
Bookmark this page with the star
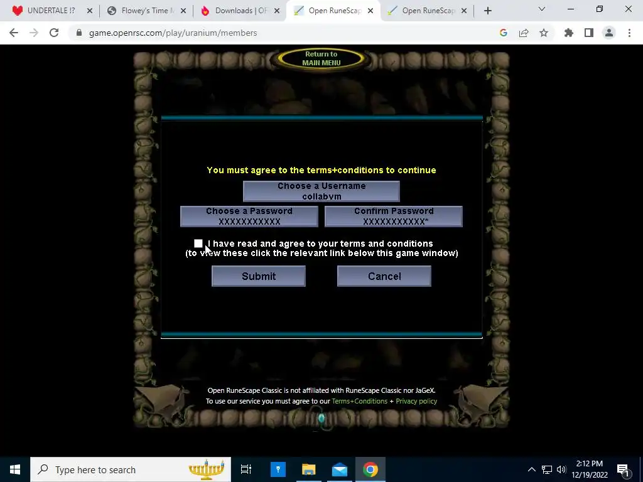(544, 33)
